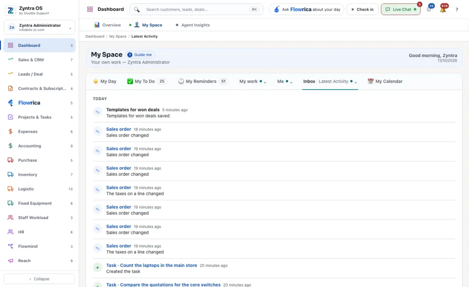This screenshot has height=287, width=469.
Task: Collapse the sidebar
Action: 40,279
